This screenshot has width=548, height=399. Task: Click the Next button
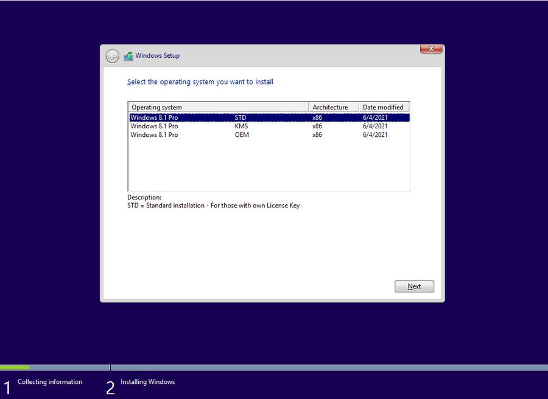[x=414, y=286]
